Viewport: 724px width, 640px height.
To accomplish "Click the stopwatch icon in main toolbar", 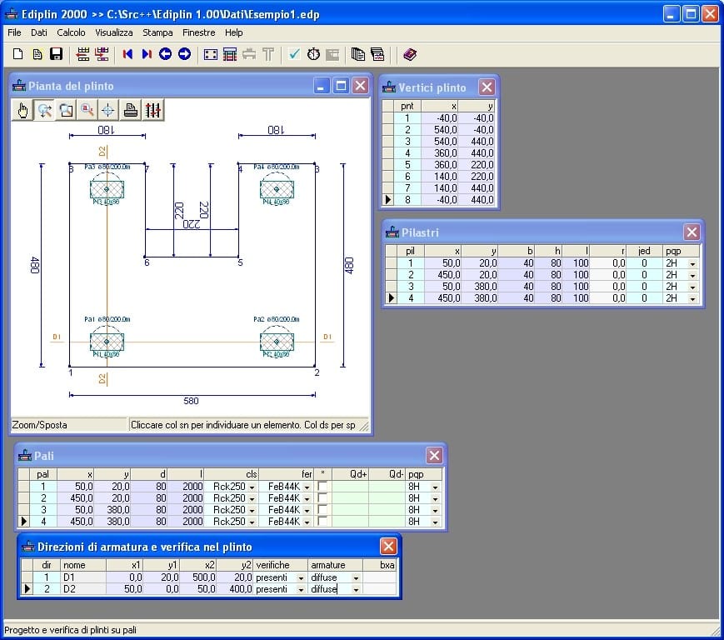I will [x=313, y=55].
